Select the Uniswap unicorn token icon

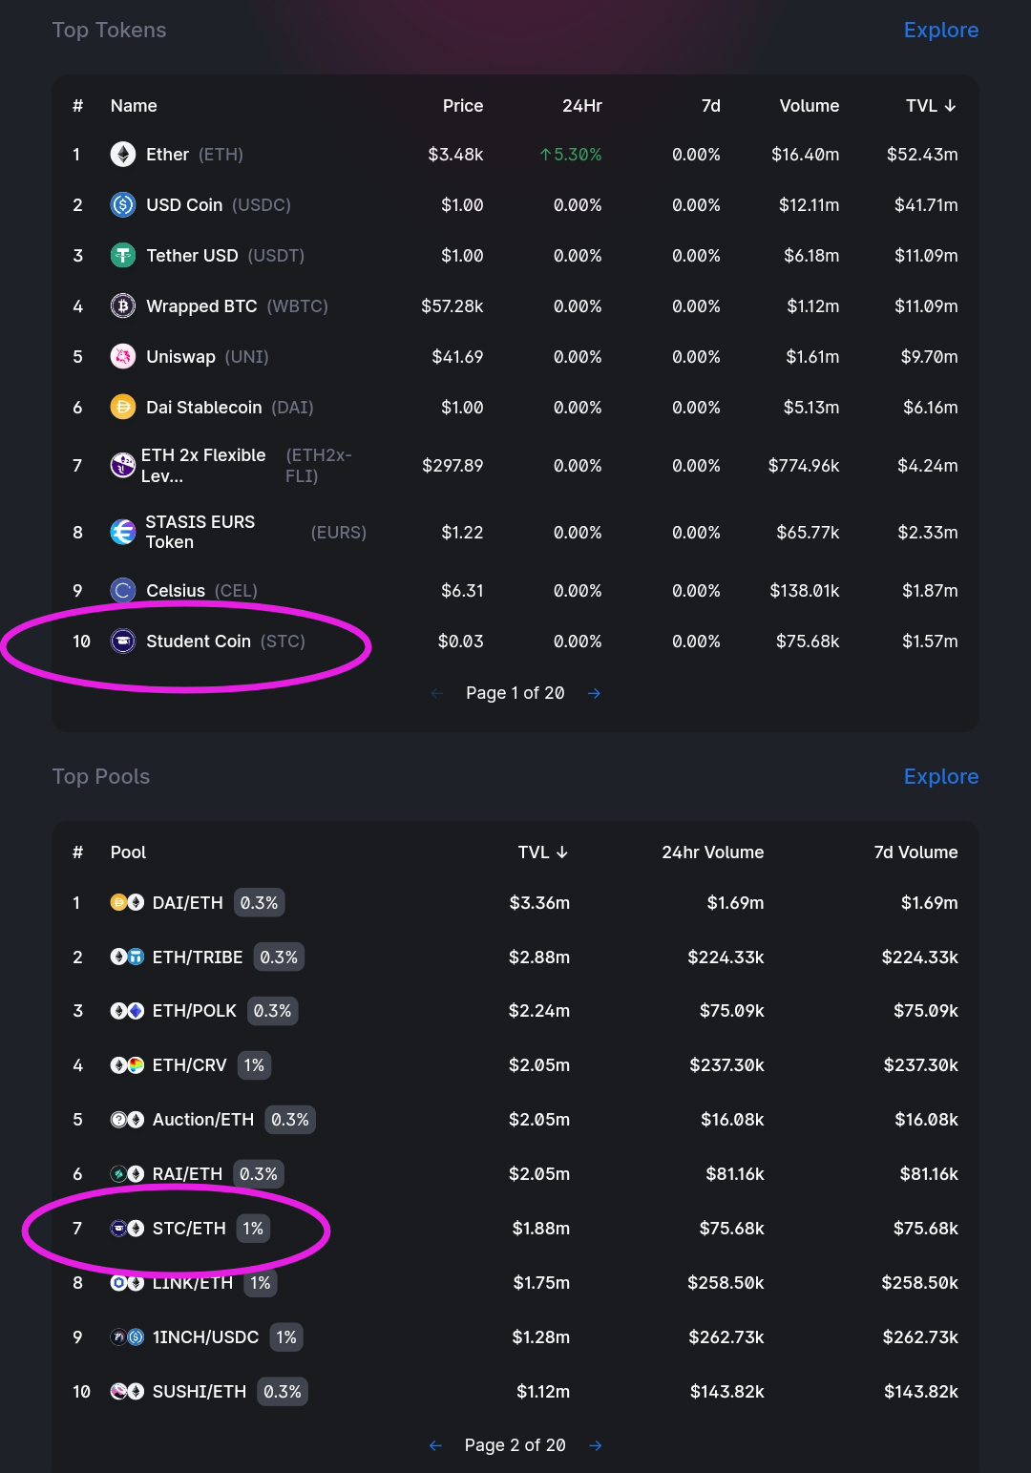122,356
